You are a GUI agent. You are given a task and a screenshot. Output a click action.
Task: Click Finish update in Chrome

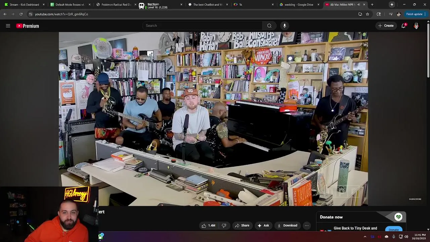(x=414, y=14)
